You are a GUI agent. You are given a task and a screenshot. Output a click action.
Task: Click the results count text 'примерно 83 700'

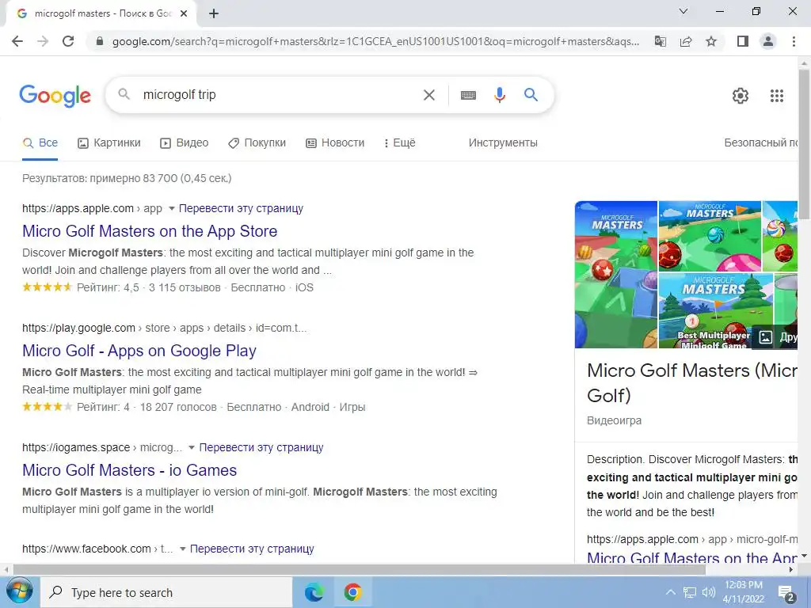[133, 178]
